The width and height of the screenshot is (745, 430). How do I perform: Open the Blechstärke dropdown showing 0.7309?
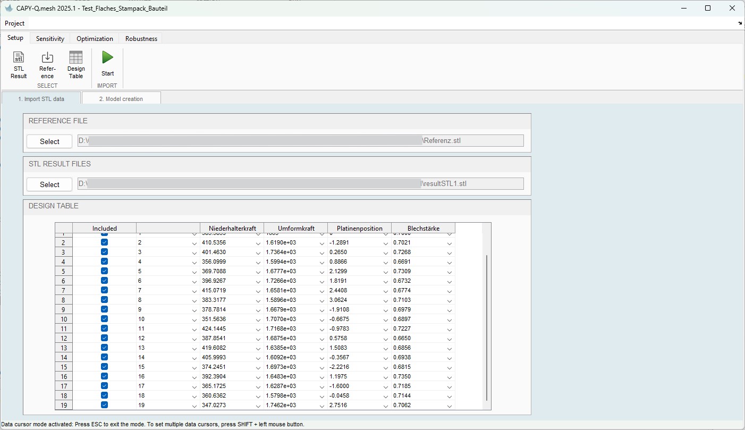[x=450, y=272]
